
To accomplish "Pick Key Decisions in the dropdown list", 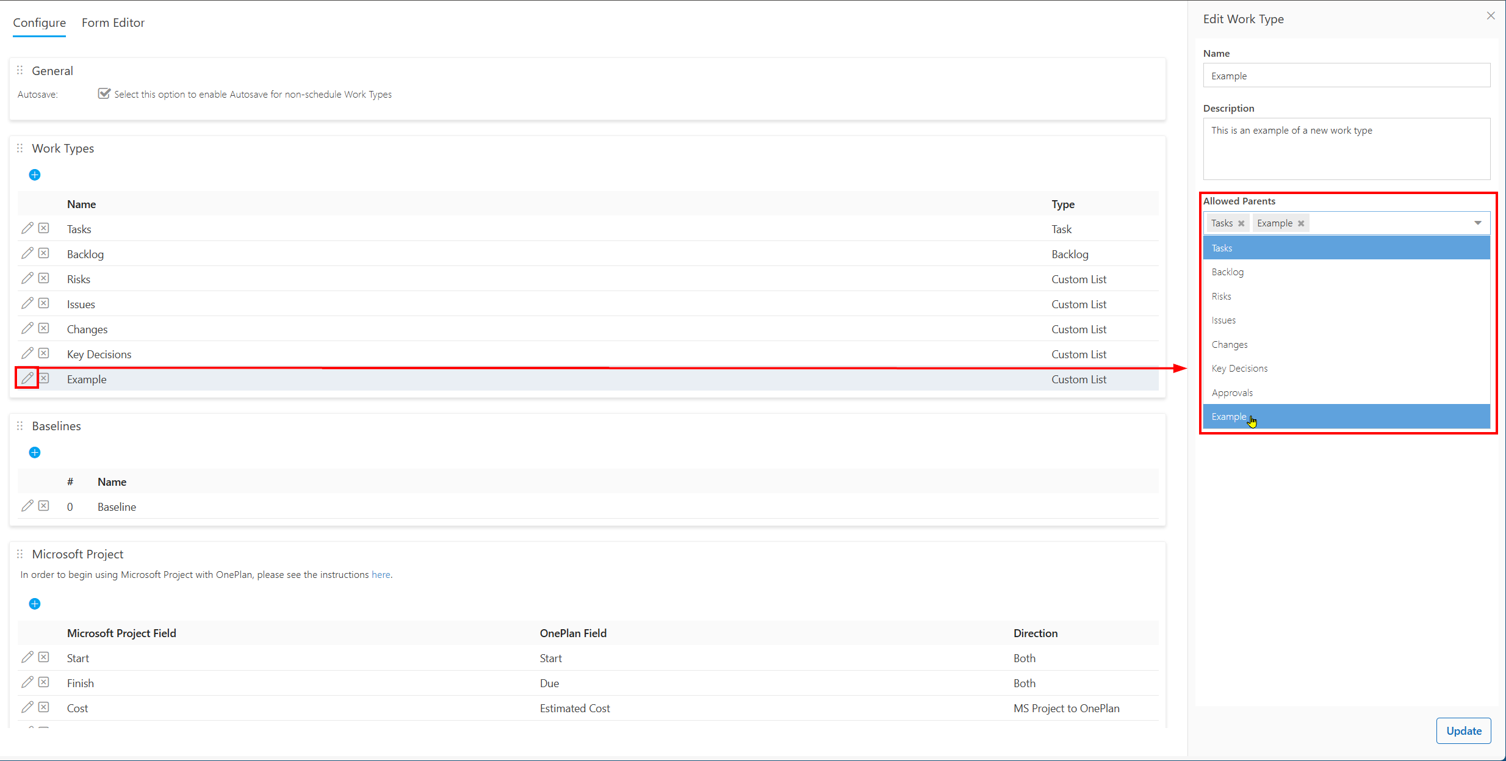I will (x=1346, y=369).
